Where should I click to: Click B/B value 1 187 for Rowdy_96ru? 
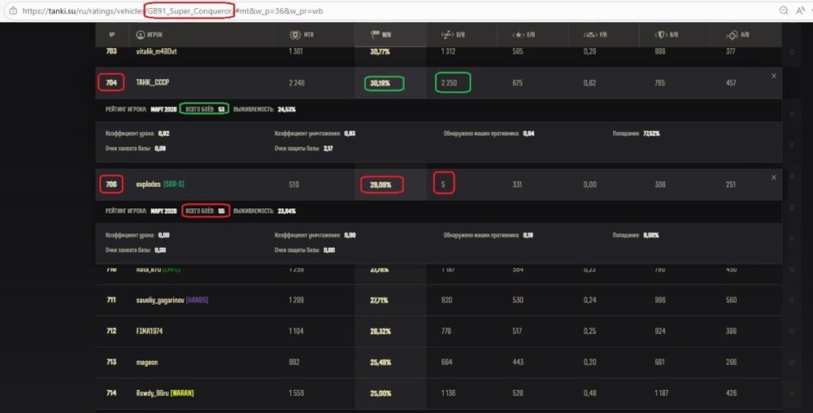pyautogui.click(x=661, y=393)
